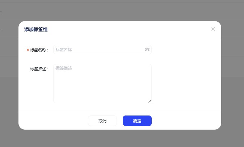
Task: Click the 标签名称 field label
Action: (x=39, y=50)
